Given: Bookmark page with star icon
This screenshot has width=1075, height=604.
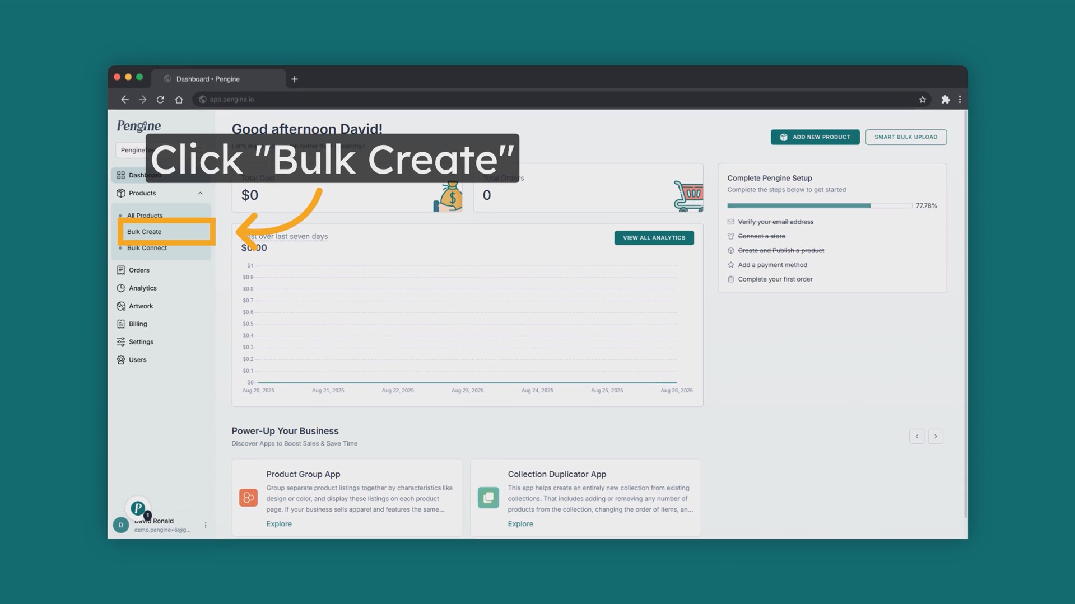Looking at the screenshot, I should (922, 100).
